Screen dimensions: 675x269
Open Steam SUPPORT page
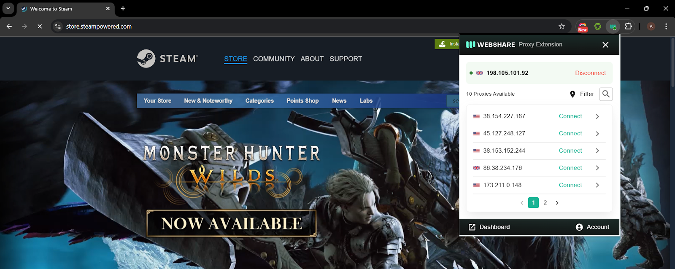[346, 59]
